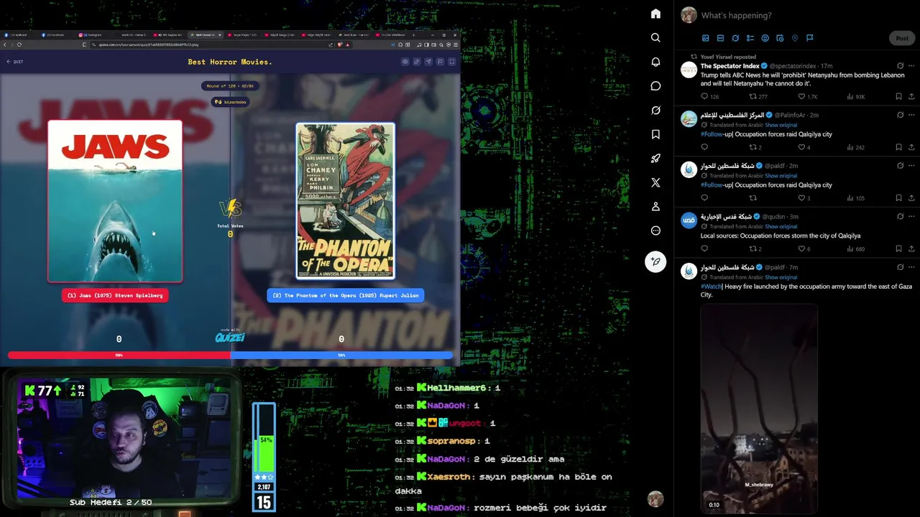The height and width of the screenshot is (517, 920).
Task: Click Brave shields icon in address bar
Action: pyautogui.click(x=340, y=45)
